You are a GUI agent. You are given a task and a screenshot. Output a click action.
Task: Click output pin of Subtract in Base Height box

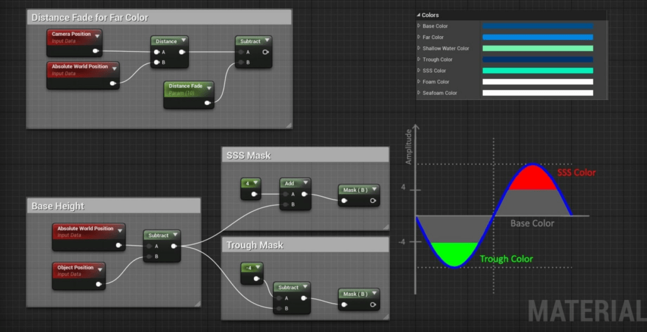[174, 246]
